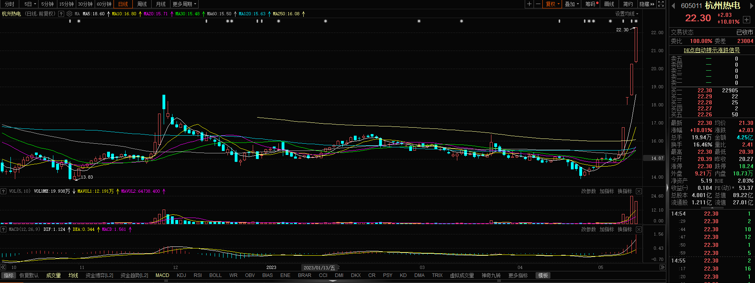The width and height of the screenshot is (755, 283).
Task: Hide the side panel with 隐藏
Action: (647, 4)
